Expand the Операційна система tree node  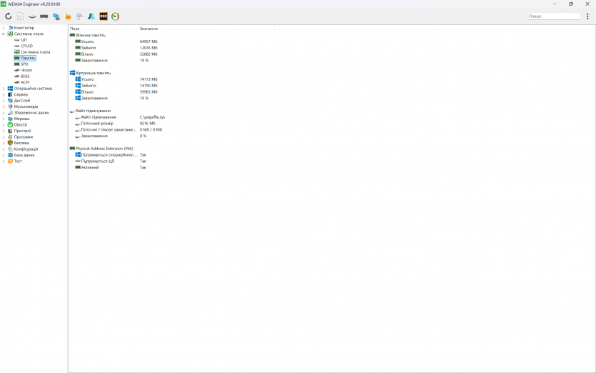tap(3, 89)
